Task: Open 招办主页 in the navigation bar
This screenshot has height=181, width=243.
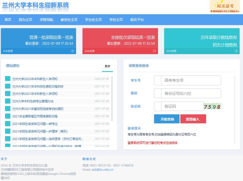Action: pyautogui.click(x=25, y=20)
